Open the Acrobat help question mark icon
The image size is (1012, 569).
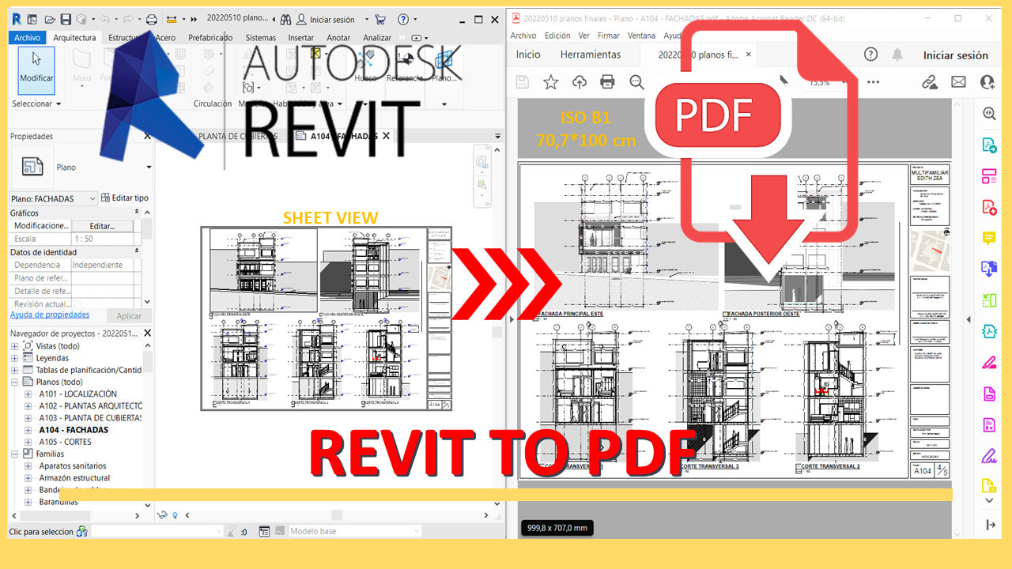click(870, 55)
